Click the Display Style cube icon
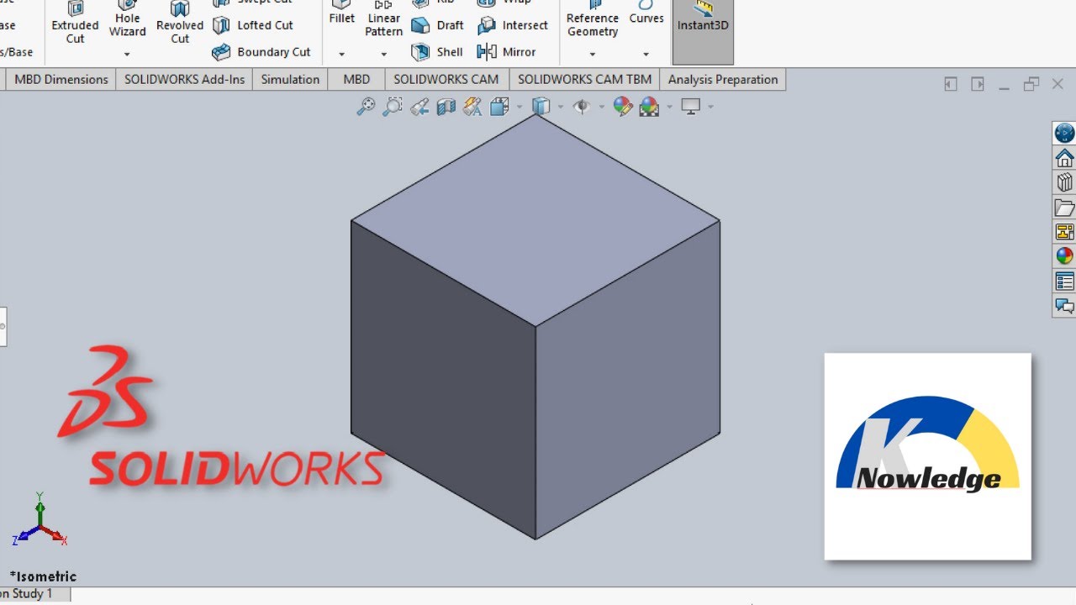The image size is (1076, 605). tap(541, 107)
